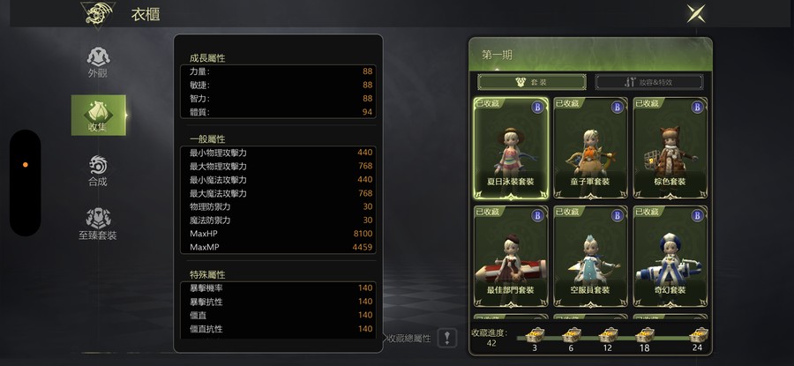Claim the treasure chest reward at 12
This screenshot has width=794, height=366.
click(608, 336)
